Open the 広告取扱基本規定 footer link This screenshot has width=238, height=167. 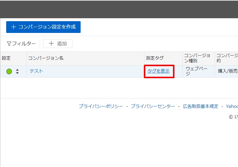click(x=200, y=106)
